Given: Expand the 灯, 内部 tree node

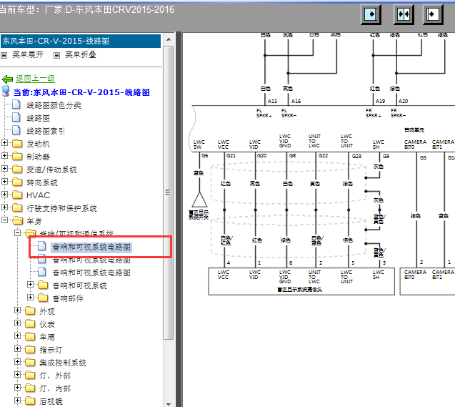Looking at the screenshot, I should pos(17,387).
